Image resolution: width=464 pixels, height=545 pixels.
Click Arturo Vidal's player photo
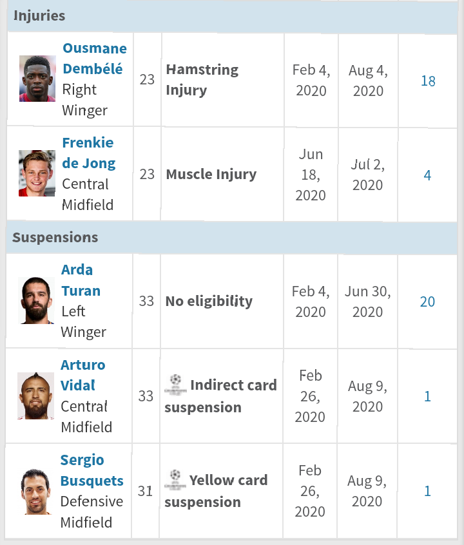[x=36, y=396]
